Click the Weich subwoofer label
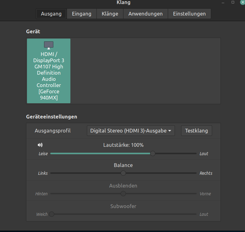The image size is (245, 232). coord(42,214)
